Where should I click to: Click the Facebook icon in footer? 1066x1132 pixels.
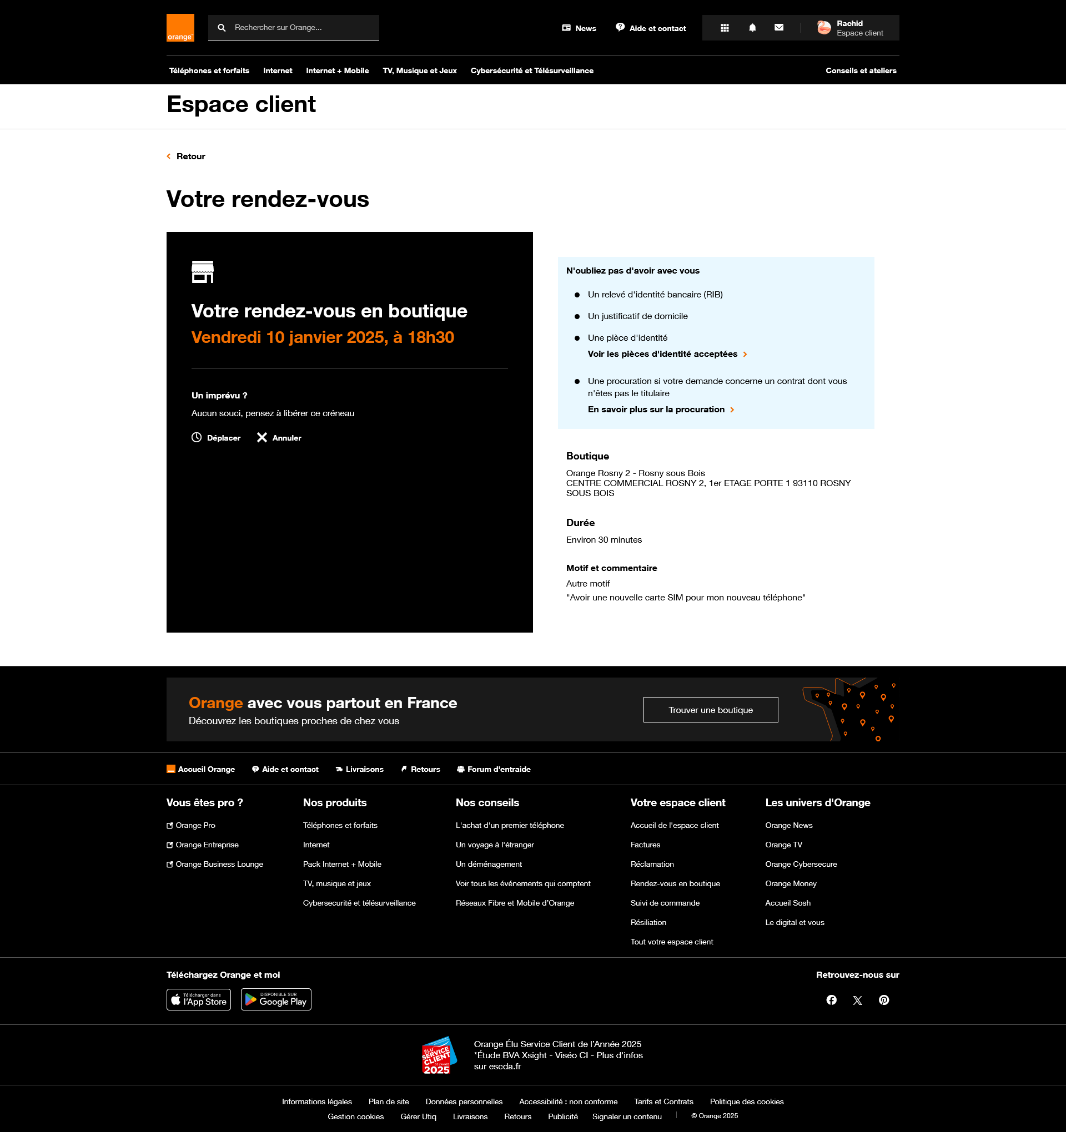831,1000
